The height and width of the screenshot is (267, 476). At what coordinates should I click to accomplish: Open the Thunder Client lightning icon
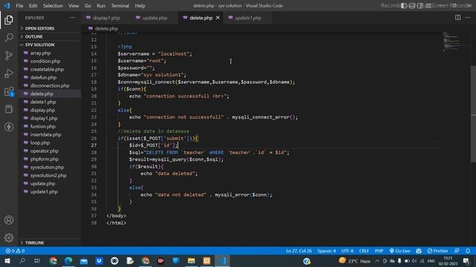point(9,127)
